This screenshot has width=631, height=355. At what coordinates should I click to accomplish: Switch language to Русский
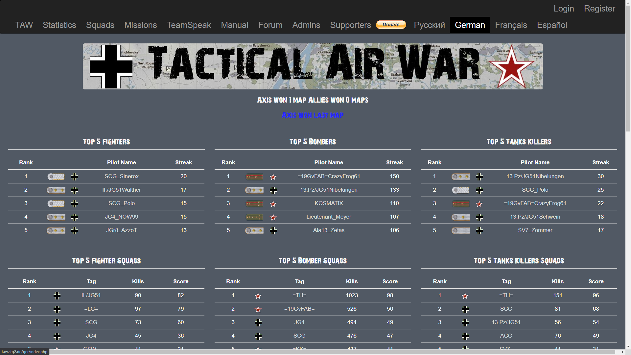click(x=429, y=25)
